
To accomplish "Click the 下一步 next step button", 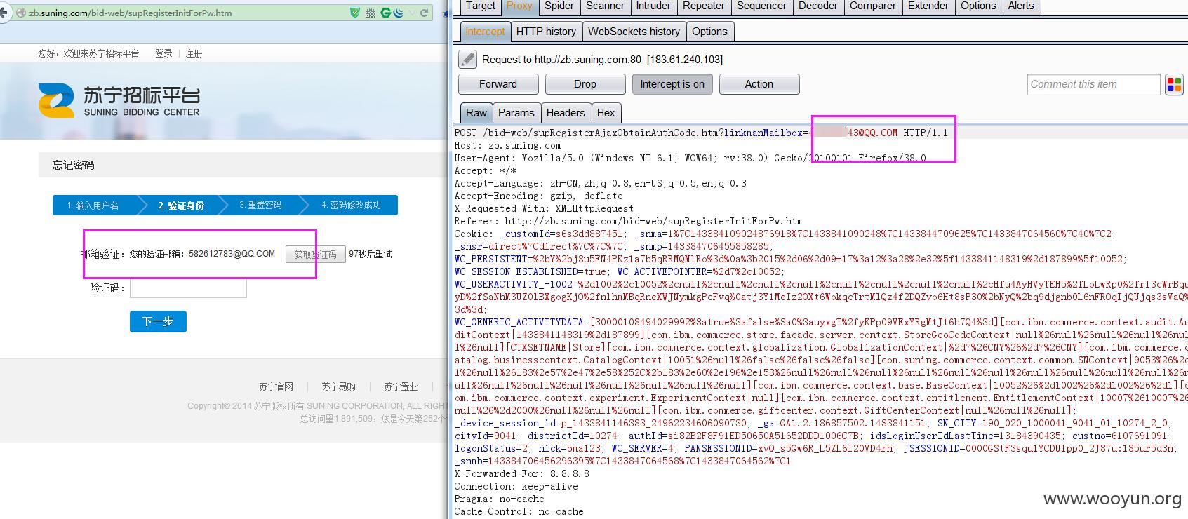I will (x=158, y=321).
